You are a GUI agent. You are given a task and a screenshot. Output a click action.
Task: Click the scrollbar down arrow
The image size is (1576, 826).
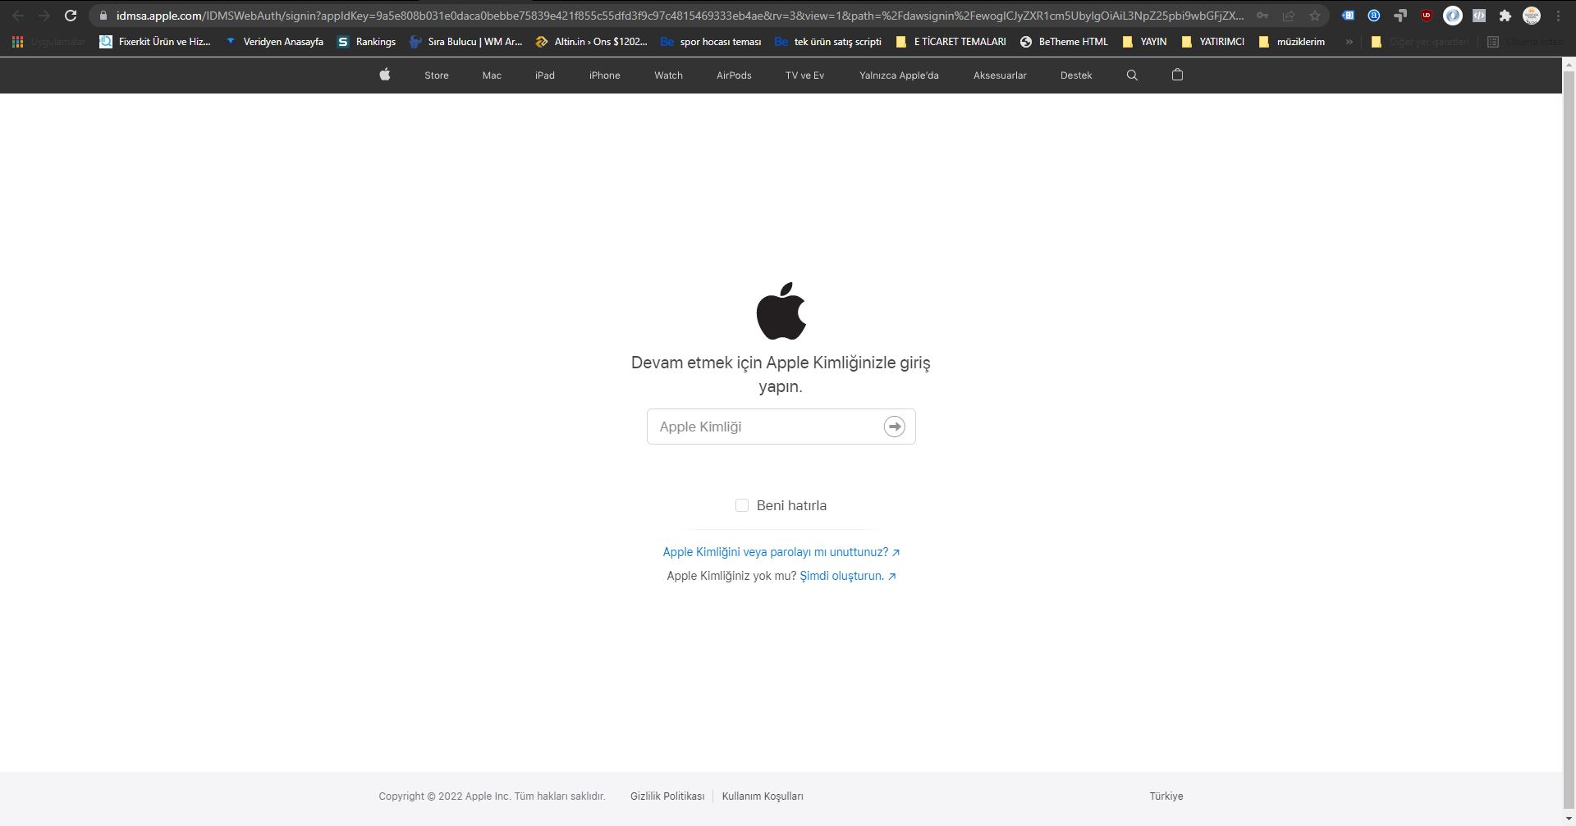pos(1569,819)
